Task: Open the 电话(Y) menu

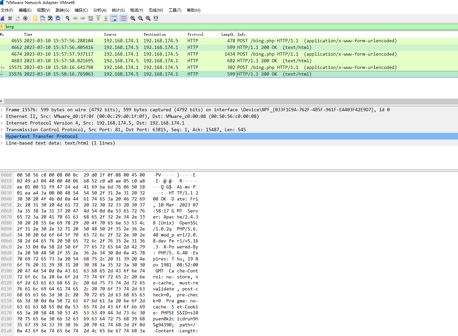Action: click(x=137, y=10)
